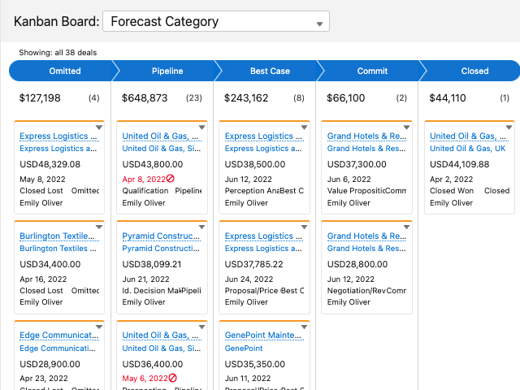
Task: Select the Omitted stage header
Action: pyautogui.click(x=65, y=71)
